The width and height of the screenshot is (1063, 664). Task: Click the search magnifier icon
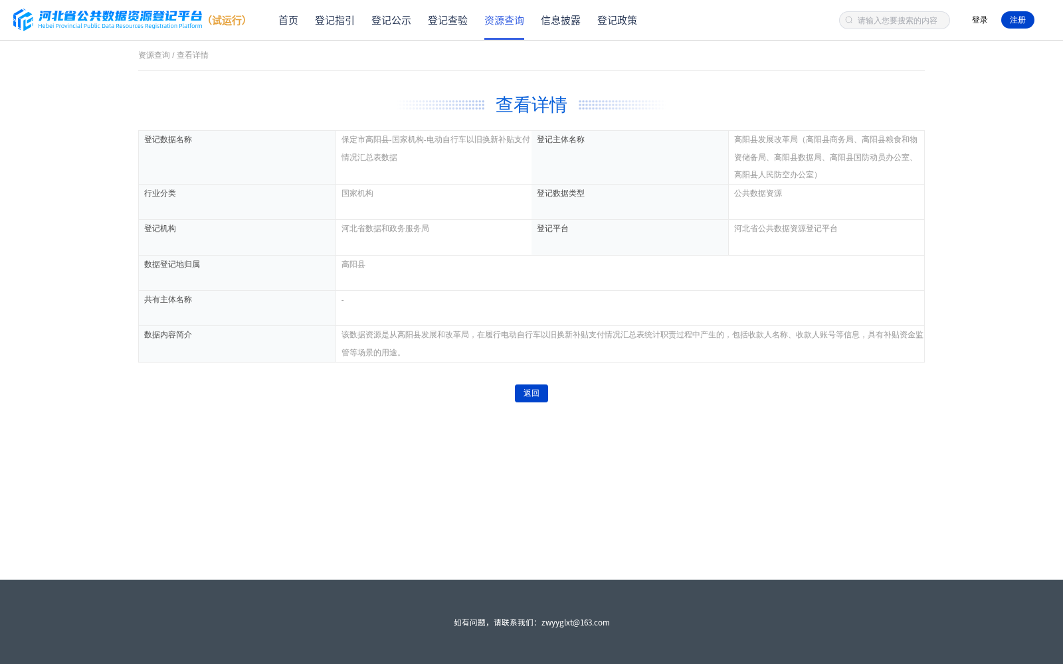tap(849, 20)
